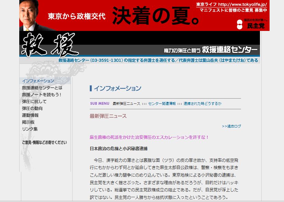
Task: Open 逮捕された時どうするか sub menu link
Action: point(203,103)
